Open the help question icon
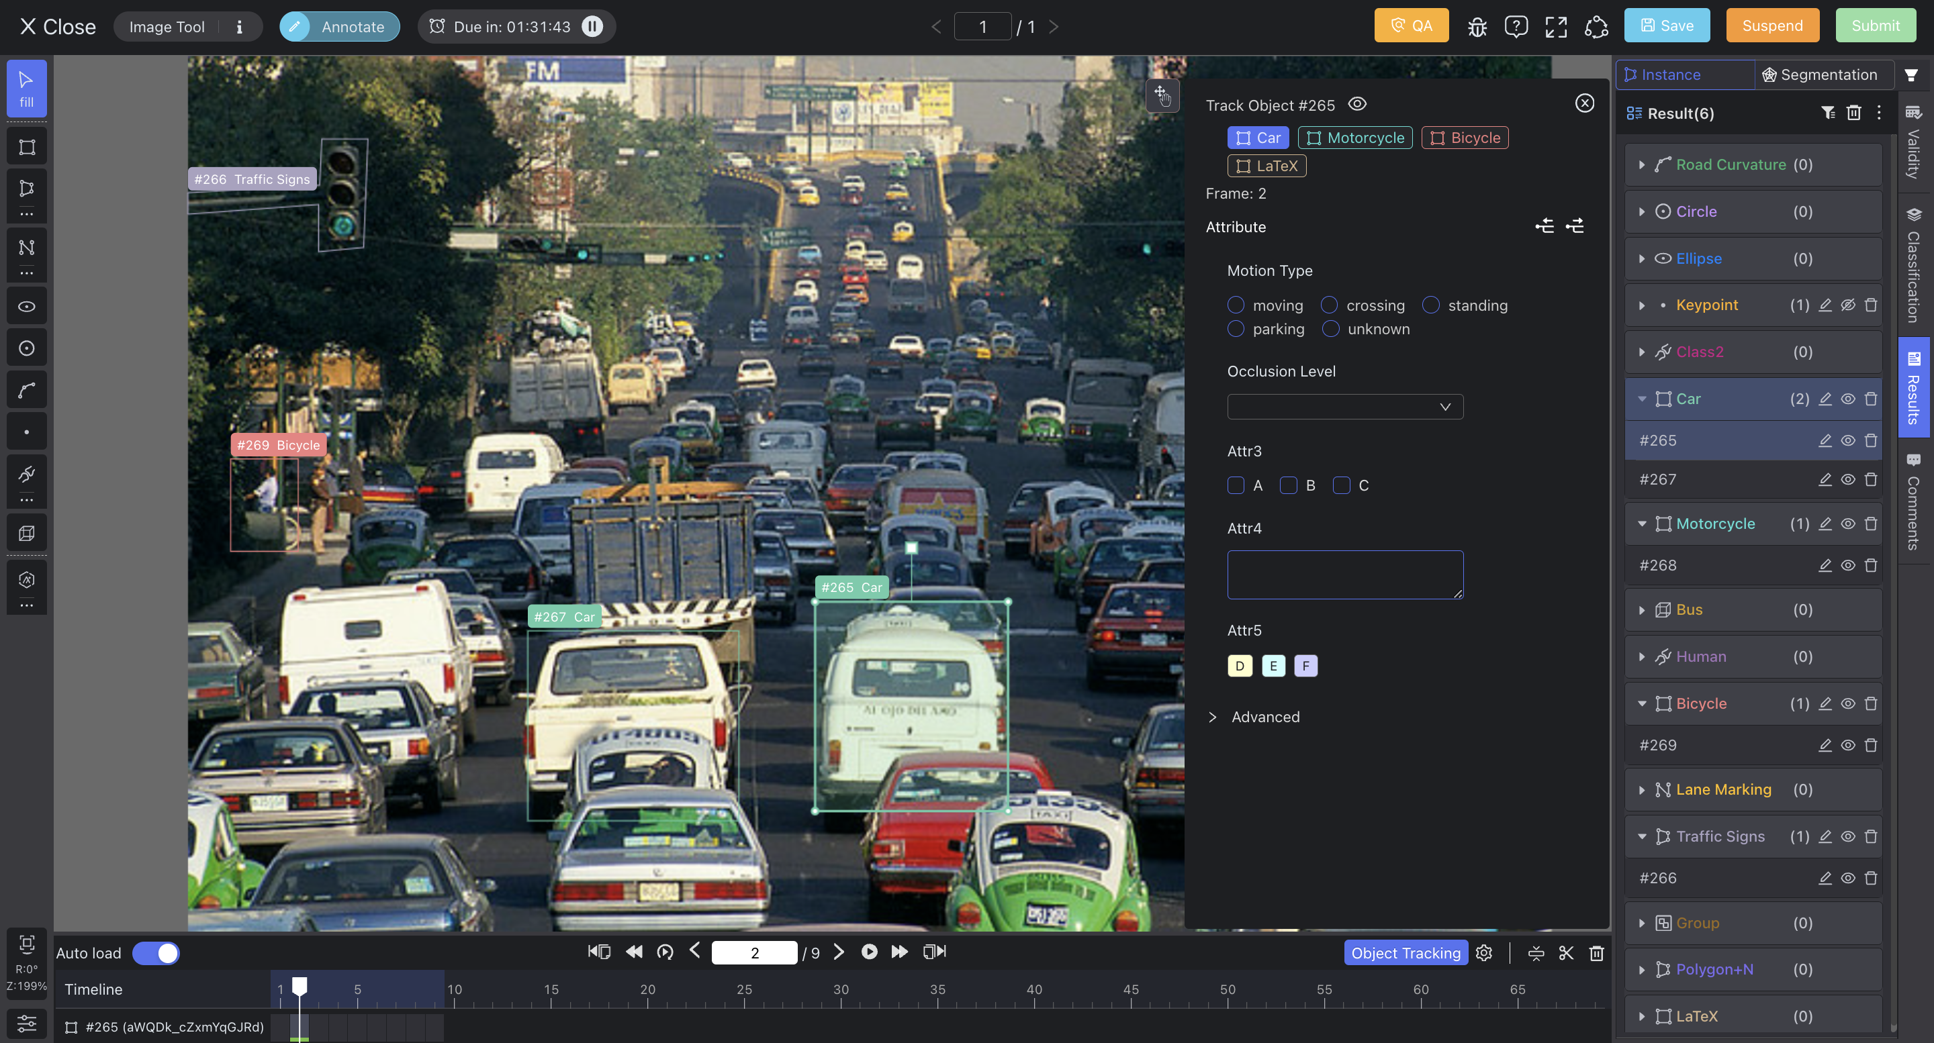Screen dimensions: 1934x1043 tap(1516, 27)
